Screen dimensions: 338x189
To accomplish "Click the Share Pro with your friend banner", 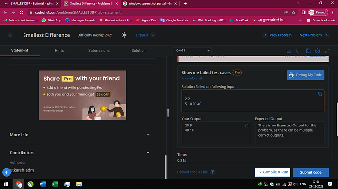I will pos(83,95).
